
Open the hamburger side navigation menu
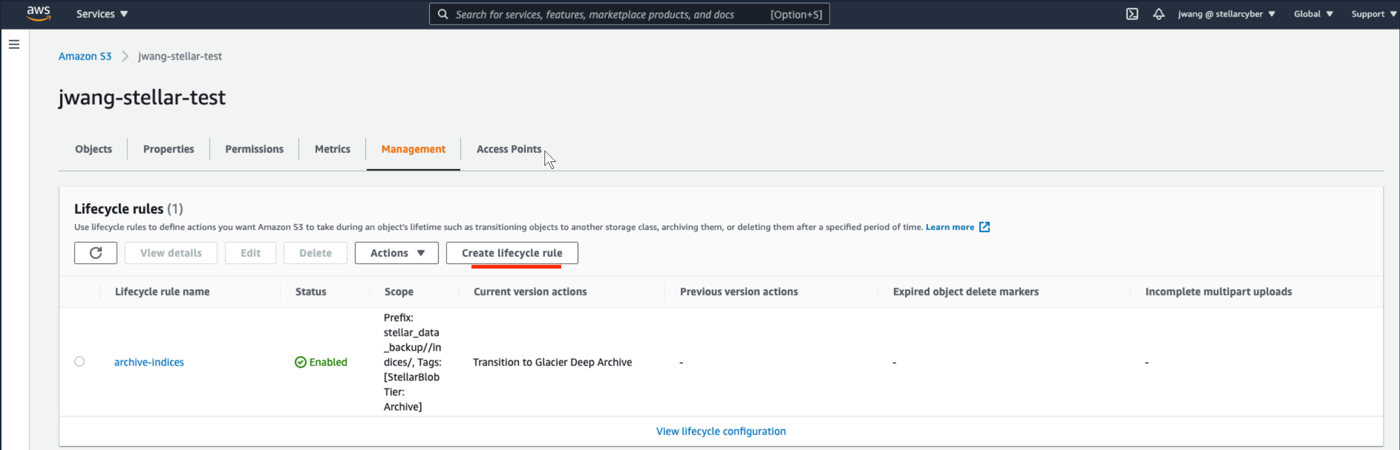(14, 45)
